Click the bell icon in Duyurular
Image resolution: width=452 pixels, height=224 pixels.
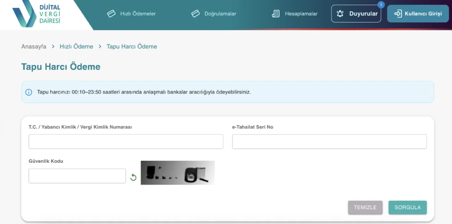coord(340,14)
